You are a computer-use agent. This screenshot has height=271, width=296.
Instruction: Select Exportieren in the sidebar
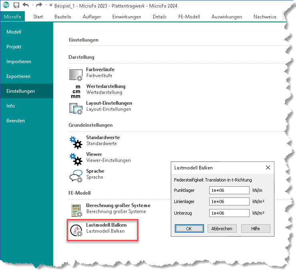pos(27,76)
